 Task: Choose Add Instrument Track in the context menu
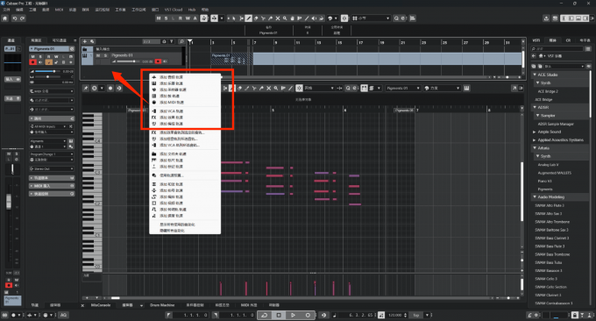[185, 83]
